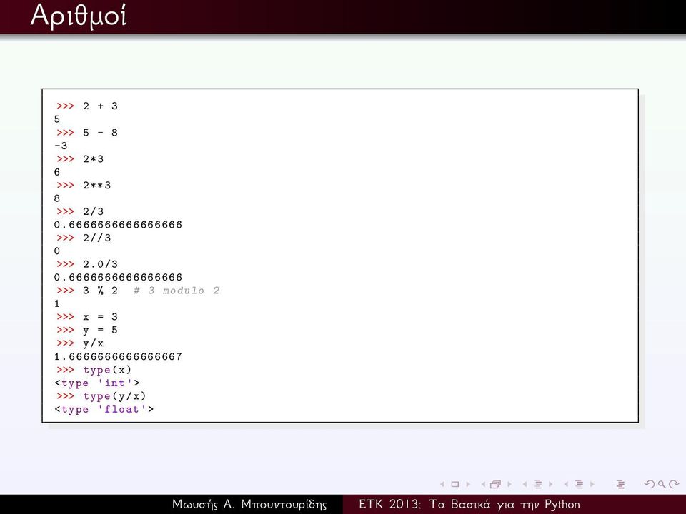The width and height of the screenshot is (686, 514).
Task: Go to next subsection arrow
Action: 551,484
